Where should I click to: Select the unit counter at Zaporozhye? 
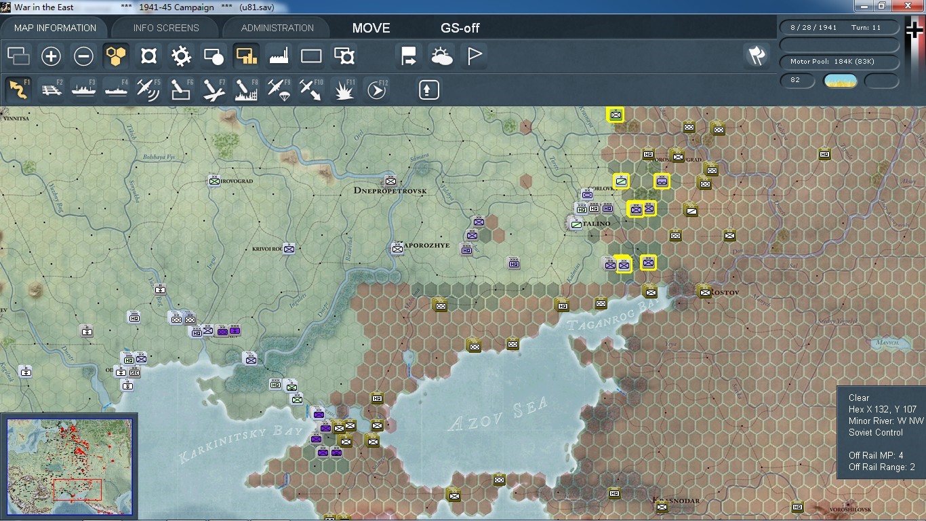click(397, 248)
